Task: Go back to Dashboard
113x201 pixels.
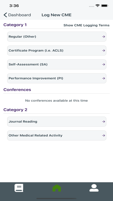Action: (x=17, y=15)
